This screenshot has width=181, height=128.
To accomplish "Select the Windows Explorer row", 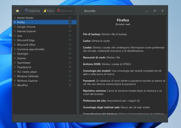I will (45, 81).
